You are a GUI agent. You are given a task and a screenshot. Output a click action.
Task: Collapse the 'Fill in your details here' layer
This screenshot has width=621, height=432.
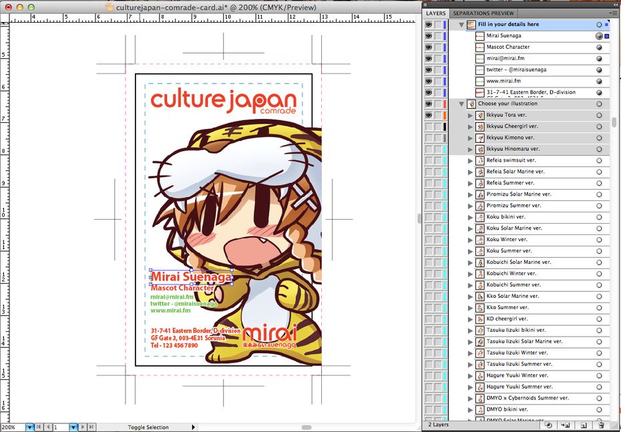click(461, 25)
